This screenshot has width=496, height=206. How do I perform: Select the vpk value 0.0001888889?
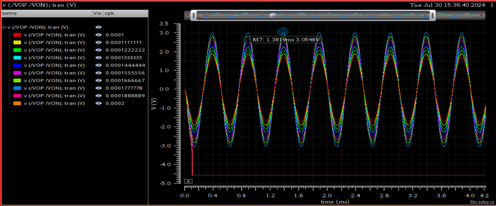click(125, 96)
